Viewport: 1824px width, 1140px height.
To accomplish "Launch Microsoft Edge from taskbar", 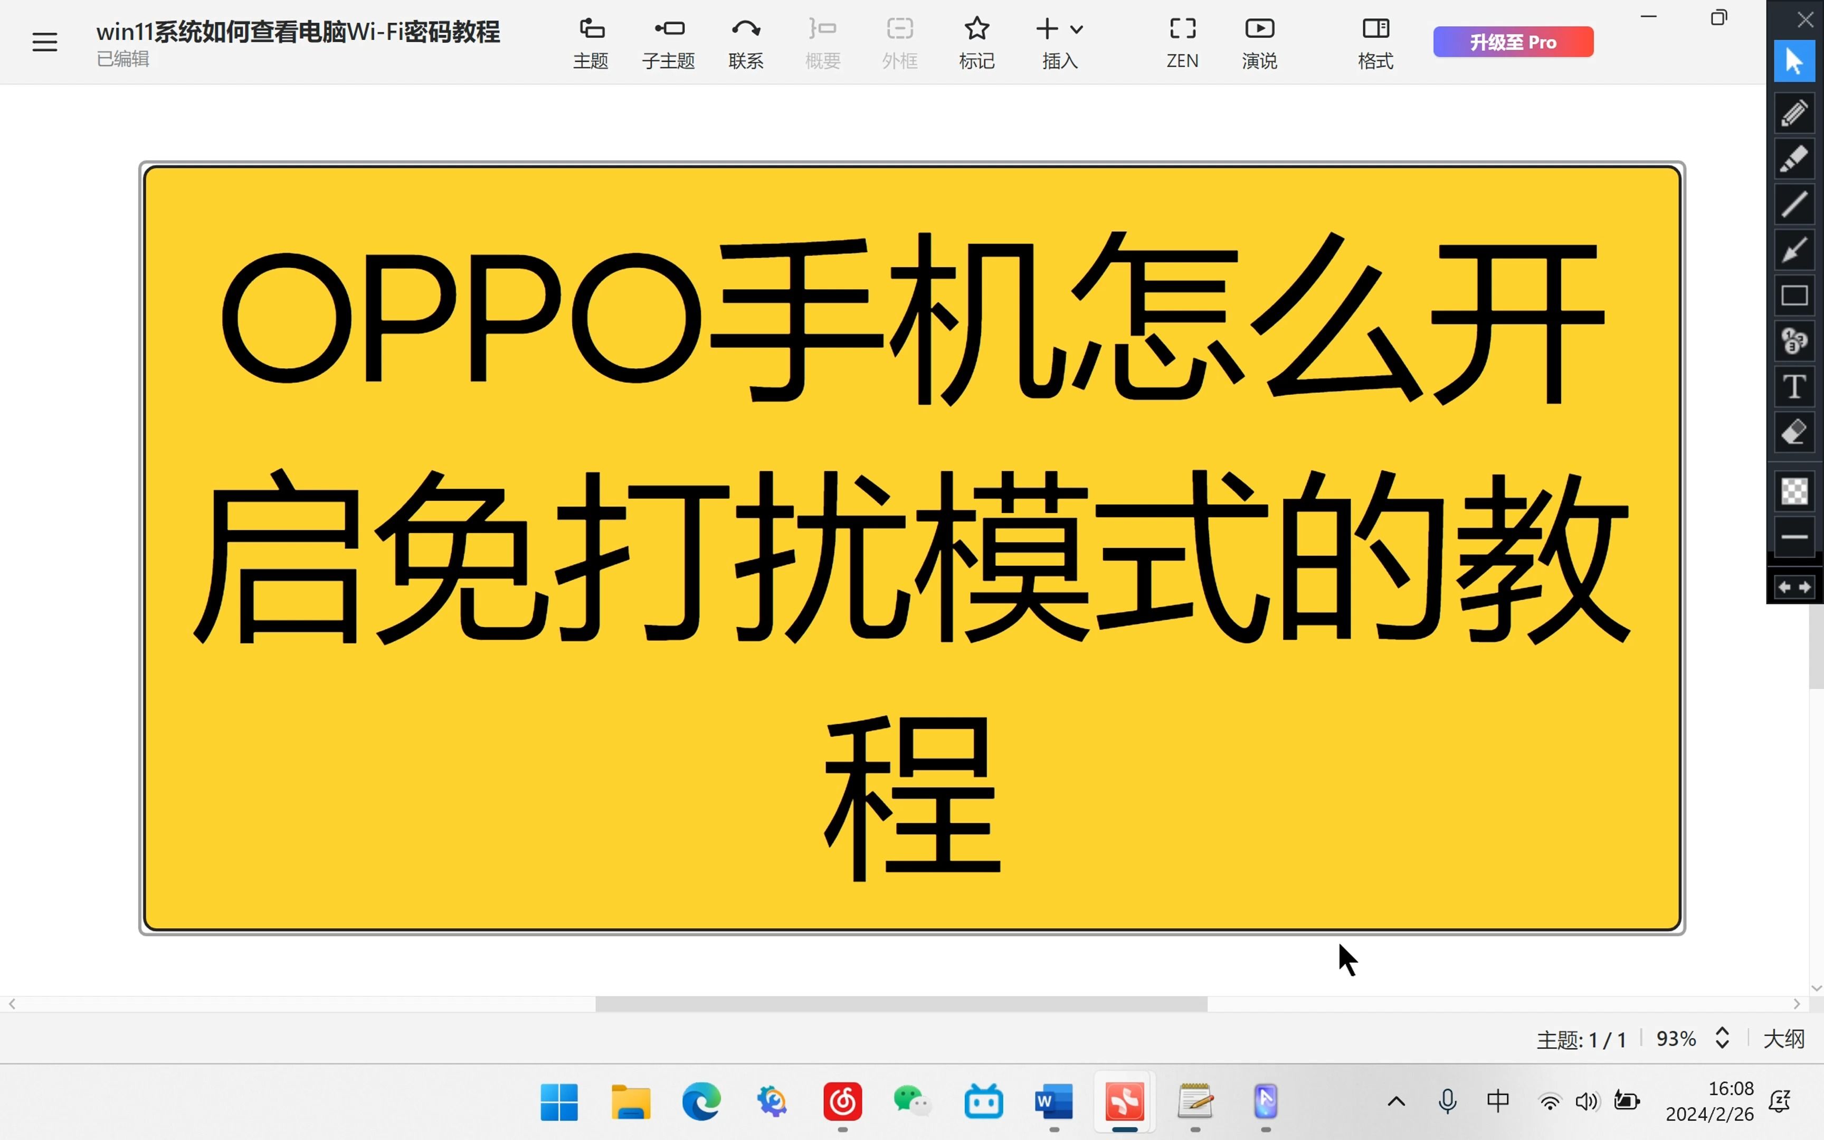I will [701, 1103].
